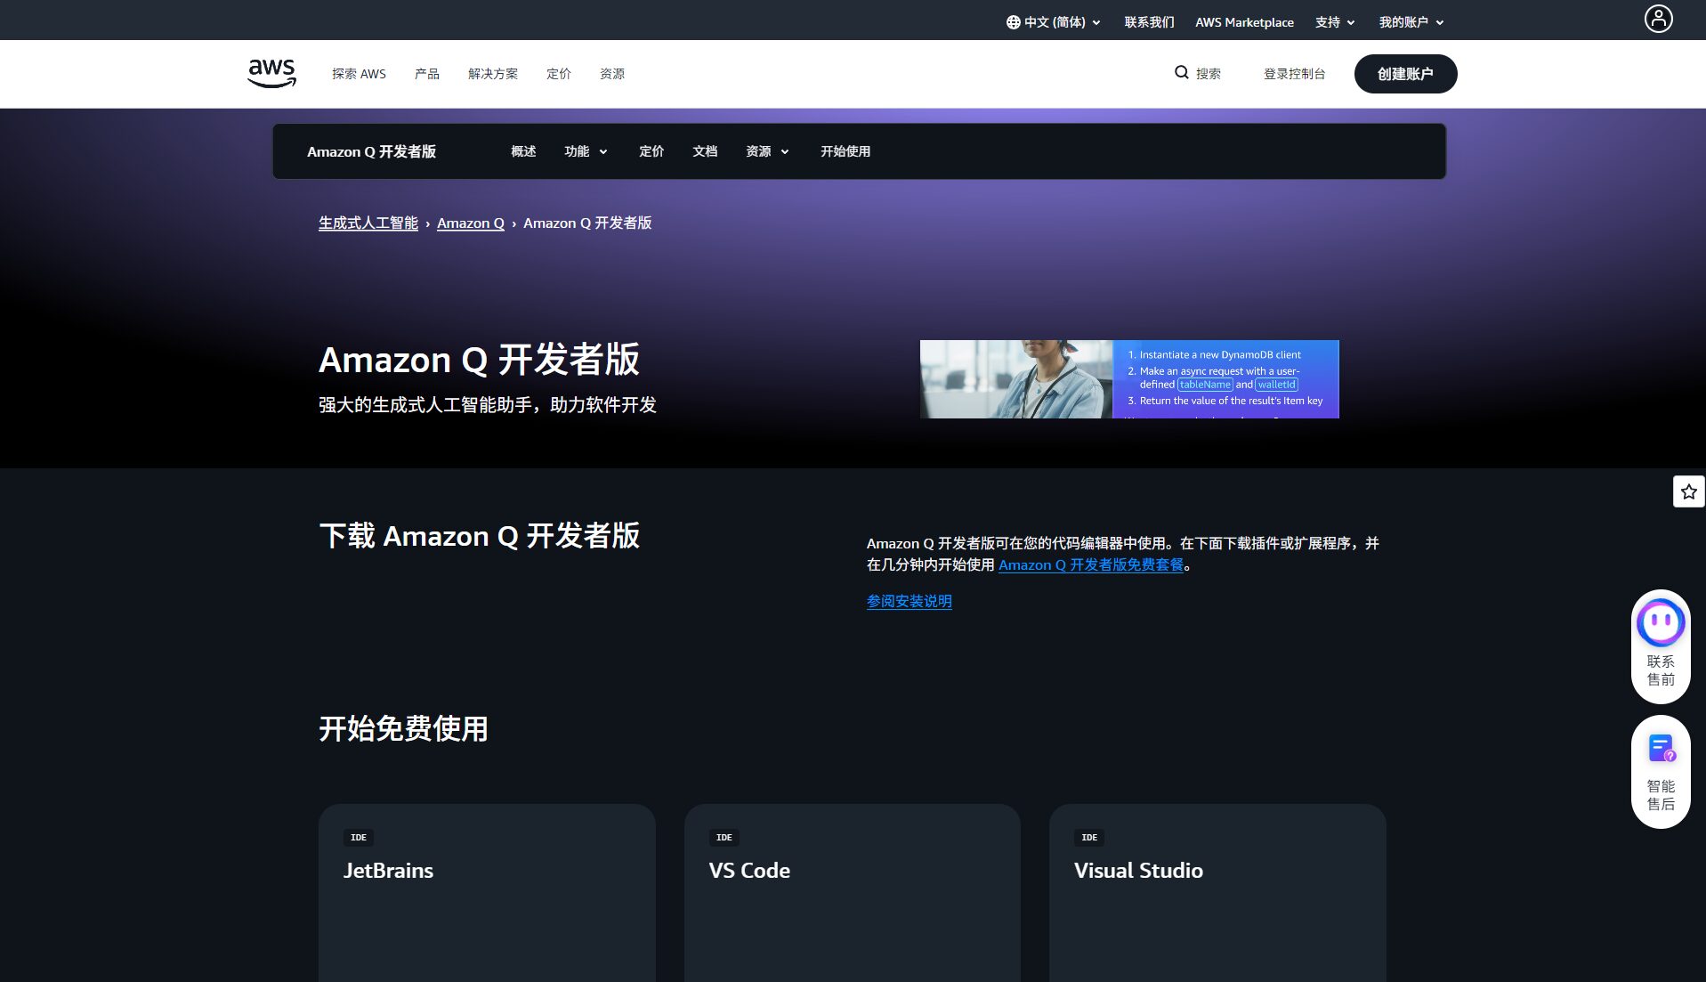Click the Amazon Q 开发者版免费套餐 link
The height and width of the screenshot is (982, 1706).
click(x=1089, y=564)
